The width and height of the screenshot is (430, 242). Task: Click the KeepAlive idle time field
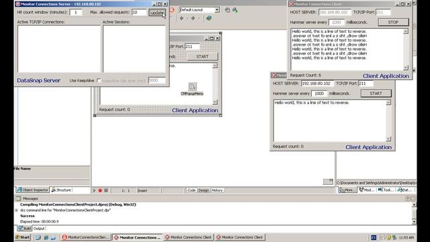point(157,81)
